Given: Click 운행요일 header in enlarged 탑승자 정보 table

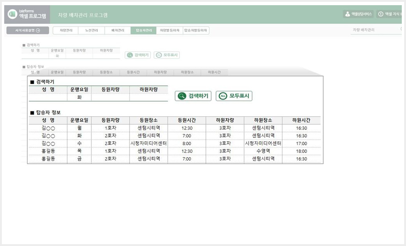Looking at the screenshot, I should [79, 120].
